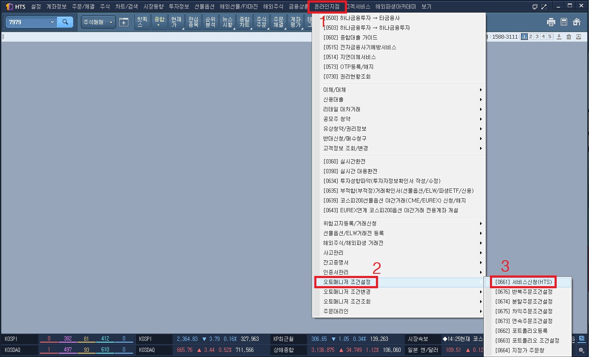Expand the 7979 screen number dropdown

[52, 22]
